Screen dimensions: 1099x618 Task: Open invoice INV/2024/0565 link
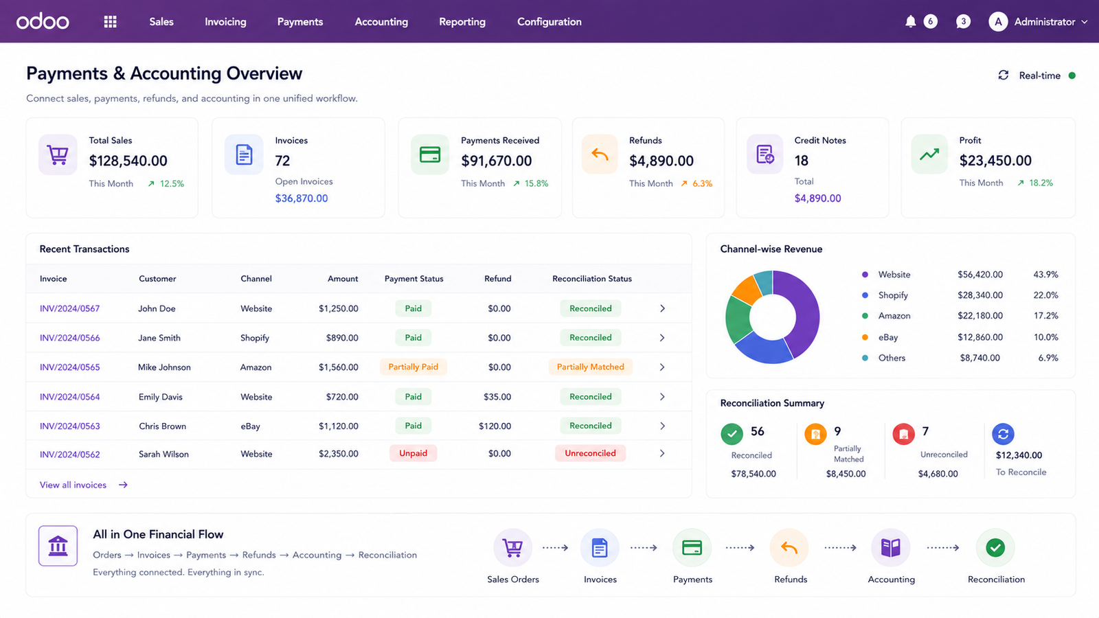click(x=69, y=367)
